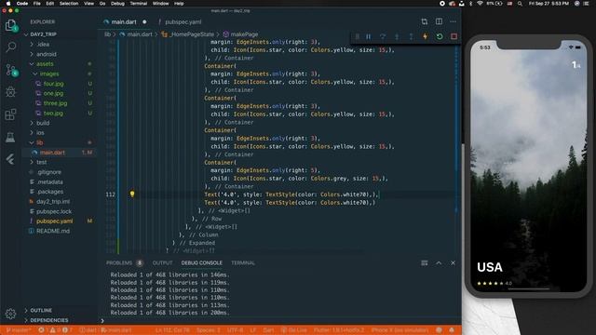596x335 pixels.
Task: Open the Terminal menu in menu bar
Action: pyautogui.click(x=139, y=4)
